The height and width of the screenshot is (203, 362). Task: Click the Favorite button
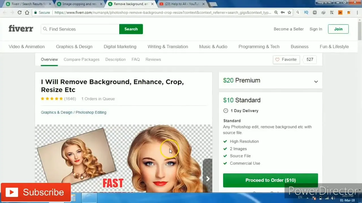tap(286, 59)
